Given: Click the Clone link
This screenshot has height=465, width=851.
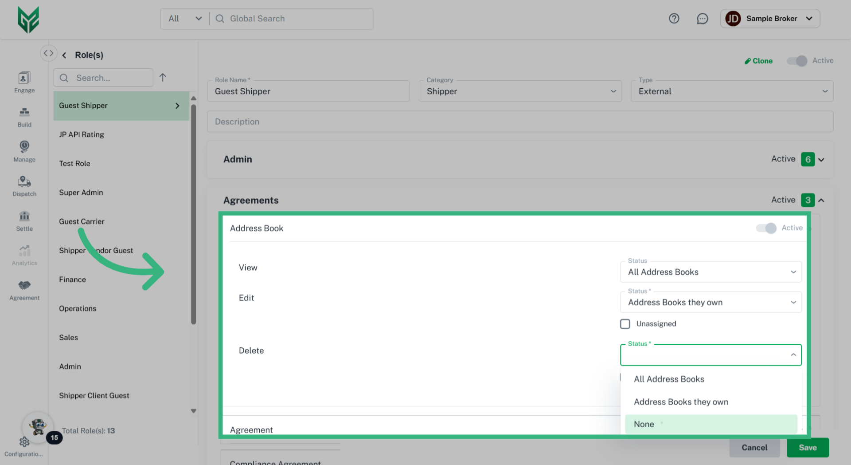Looking at the screenshot, I should tap(758, 61).
